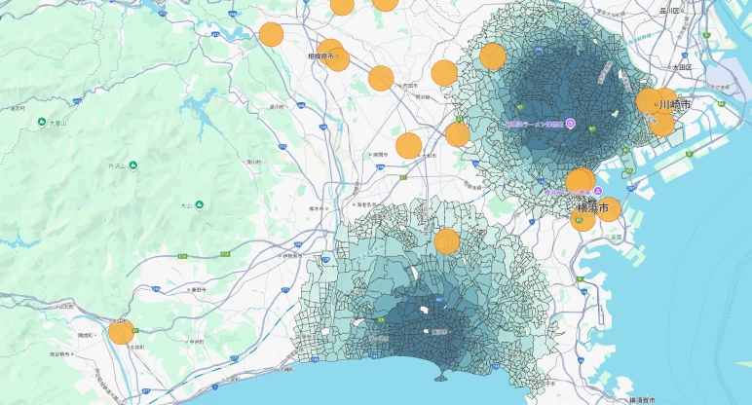Click the 相模原市 city label
The height and width of the screenshot is (405, 752).
tap(320, 56)
